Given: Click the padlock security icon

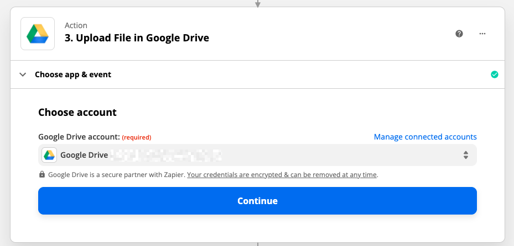Looking at the screenshot, I should (42, 174).
